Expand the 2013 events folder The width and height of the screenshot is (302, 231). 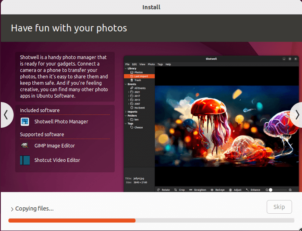[129, 100]
